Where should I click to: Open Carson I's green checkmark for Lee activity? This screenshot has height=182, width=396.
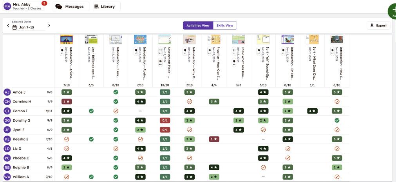coord(91,111)
